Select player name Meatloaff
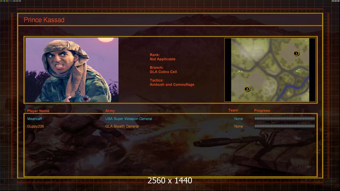The image size is (340, 191). pos(35,119)
